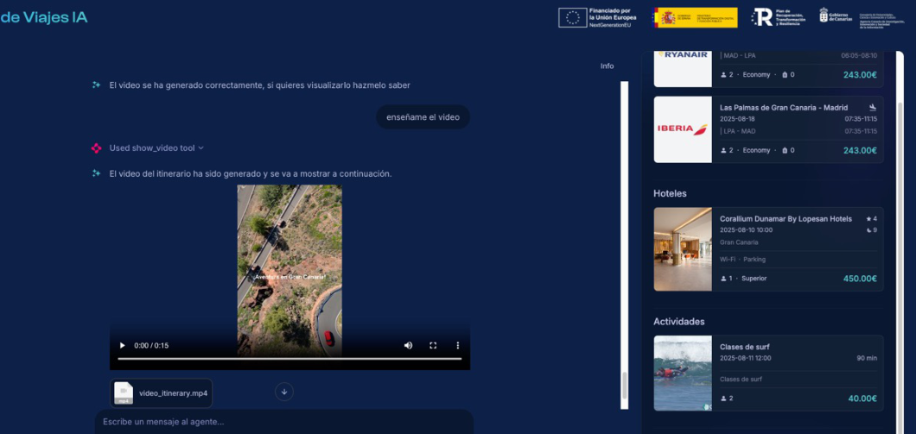Click the scroll-to-bottom arrow button

click(x=284, y=392)
